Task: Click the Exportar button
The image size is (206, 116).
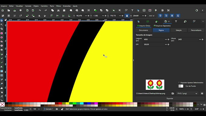Action: [x=170, y=98]
